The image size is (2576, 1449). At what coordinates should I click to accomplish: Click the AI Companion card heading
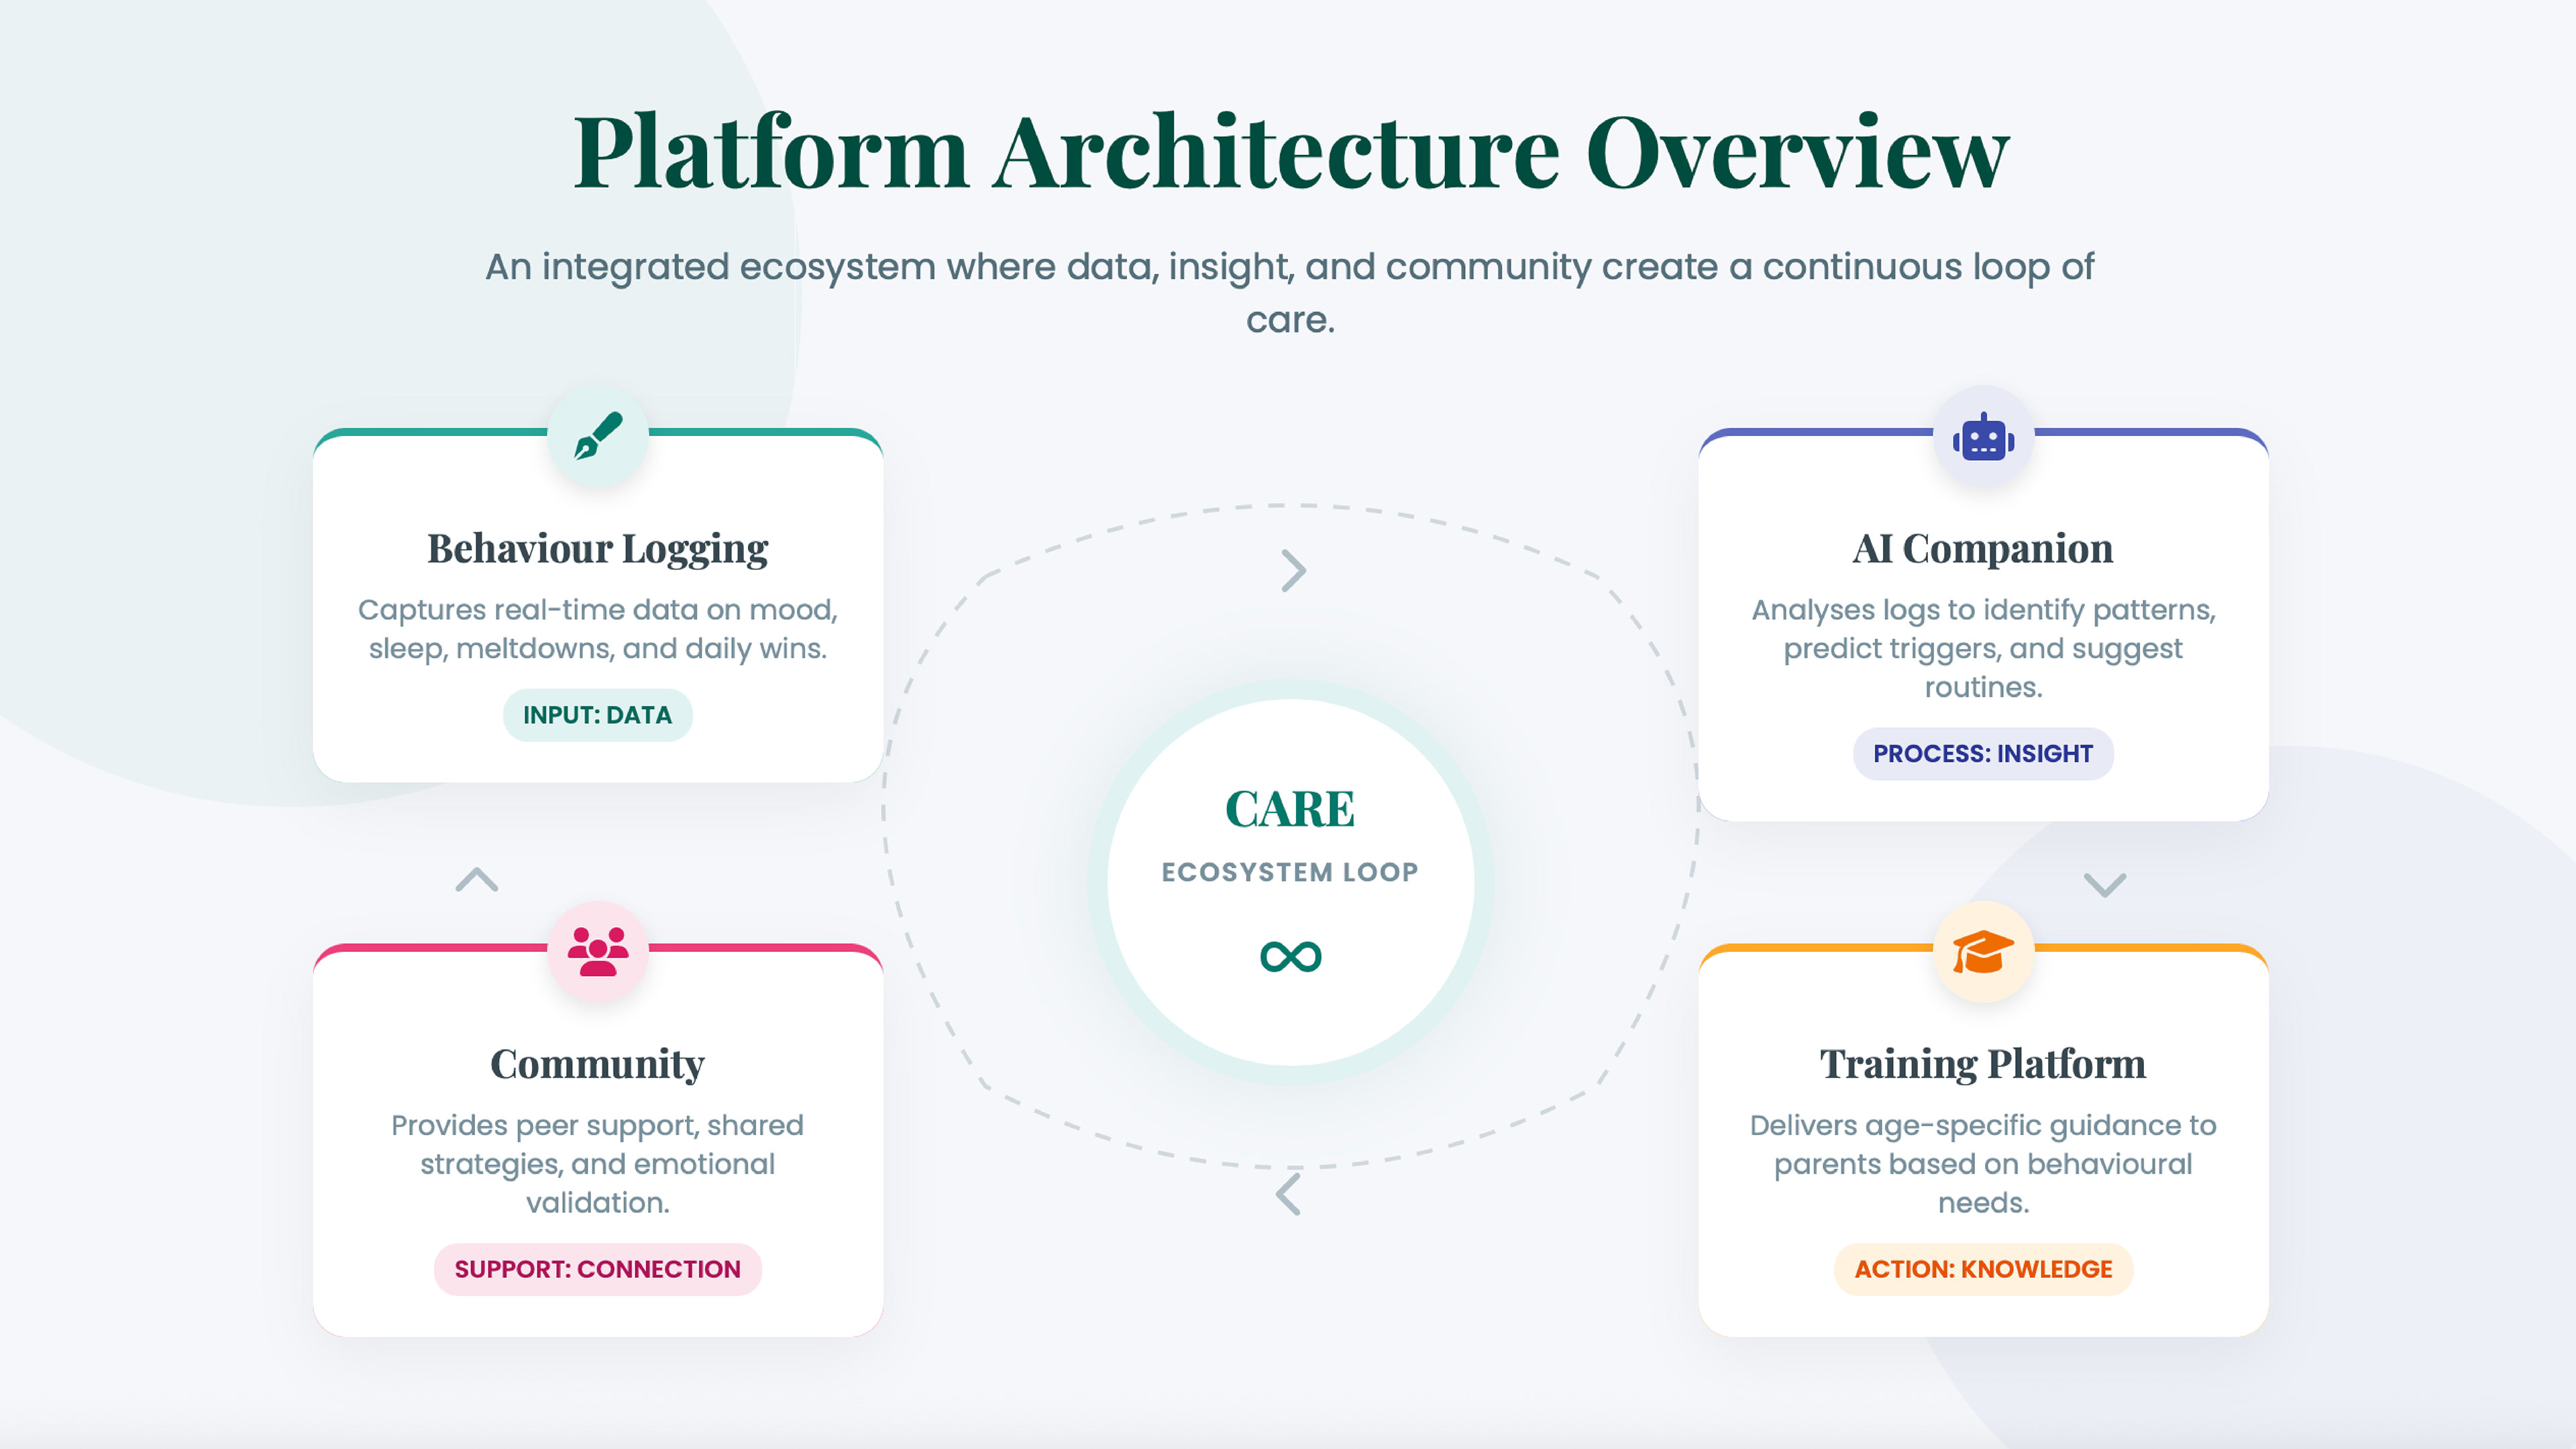click(1982, 549)
